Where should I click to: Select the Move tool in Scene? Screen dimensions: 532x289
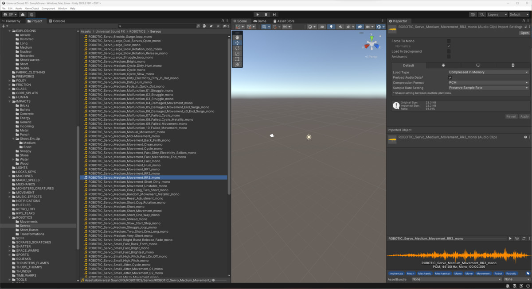[238, 42]
